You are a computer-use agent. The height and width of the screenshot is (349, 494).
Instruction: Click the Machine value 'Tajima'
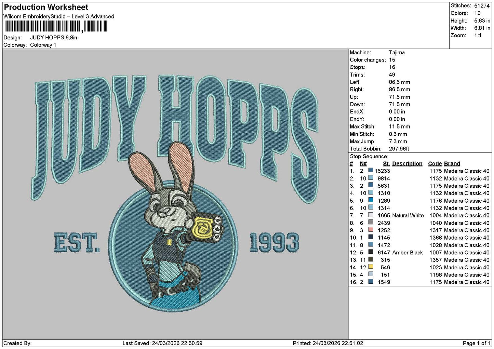point(397,53)
